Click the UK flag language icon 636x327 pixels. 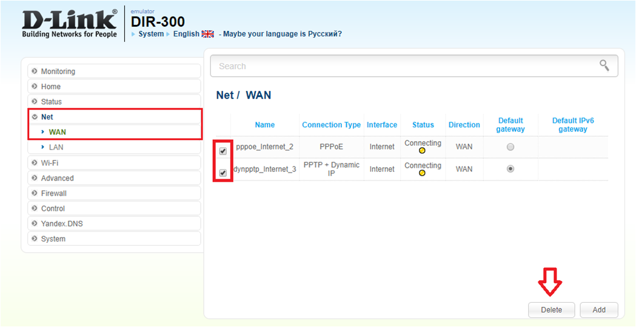208,34
